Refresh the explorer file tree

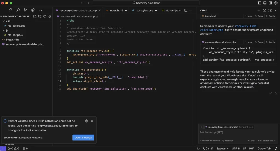coord(45,16)
